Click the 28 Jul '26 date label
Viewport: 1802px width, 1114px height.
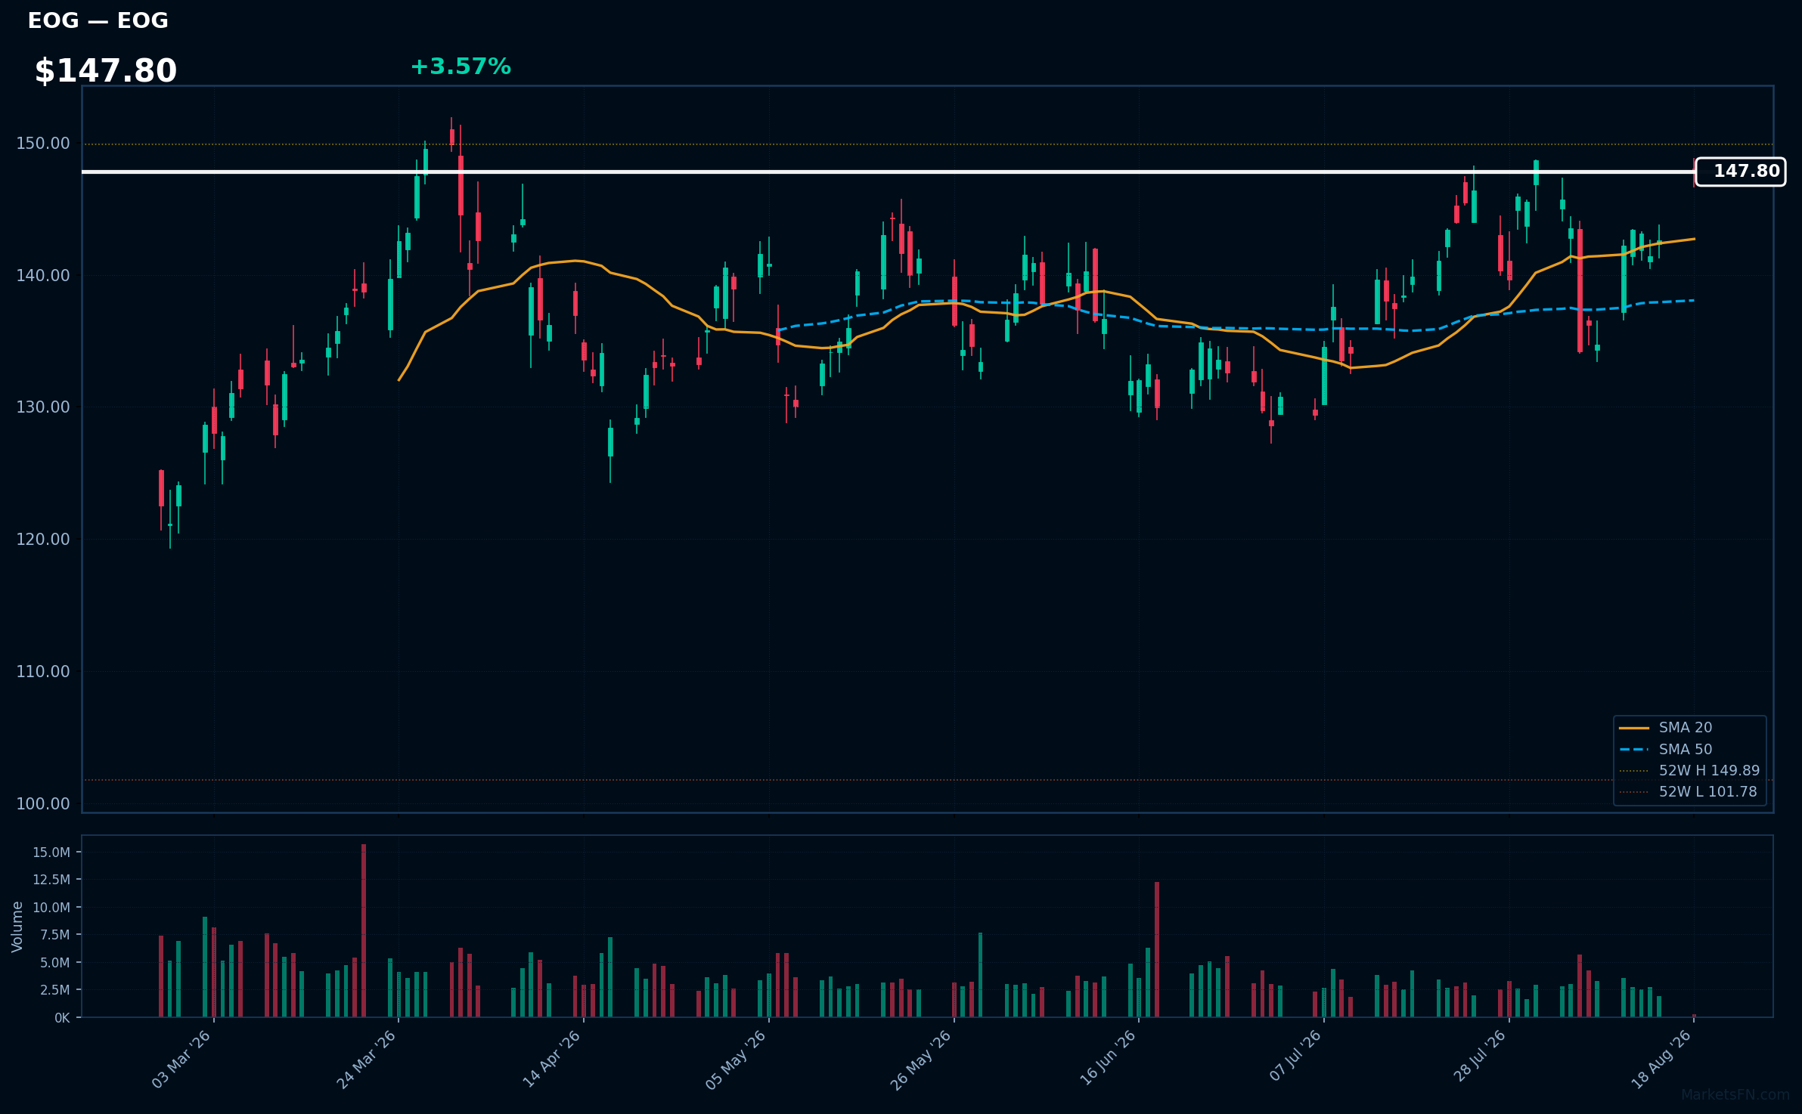pos(1479,1057)
